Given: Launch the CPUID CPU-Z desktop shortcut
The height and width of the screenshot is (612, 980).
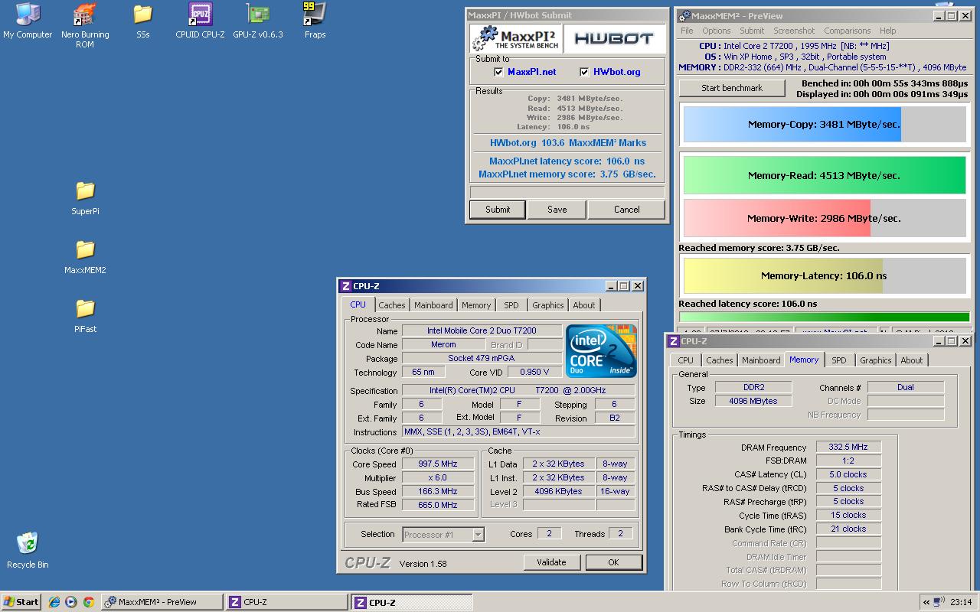Looking at the screenshot, I should (x=200, y=20).
